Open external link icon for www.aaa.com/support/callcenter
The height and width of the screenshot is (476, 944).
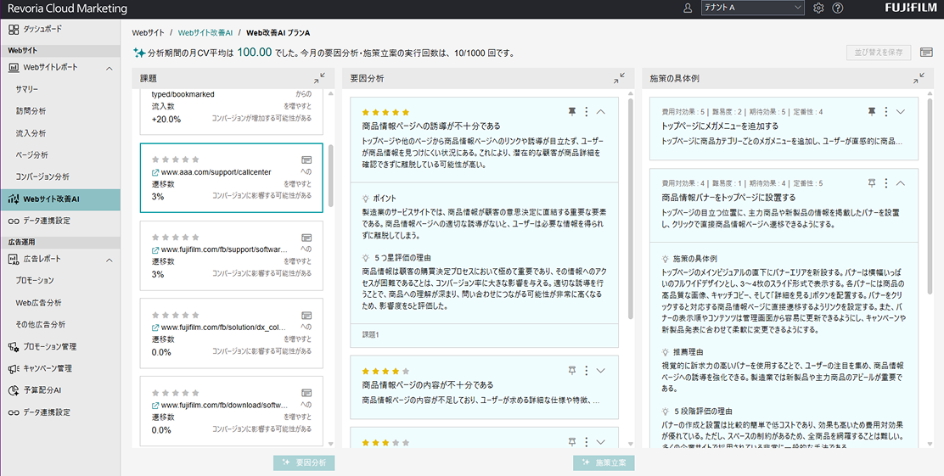pyautogui.click(x=155, y=172)
